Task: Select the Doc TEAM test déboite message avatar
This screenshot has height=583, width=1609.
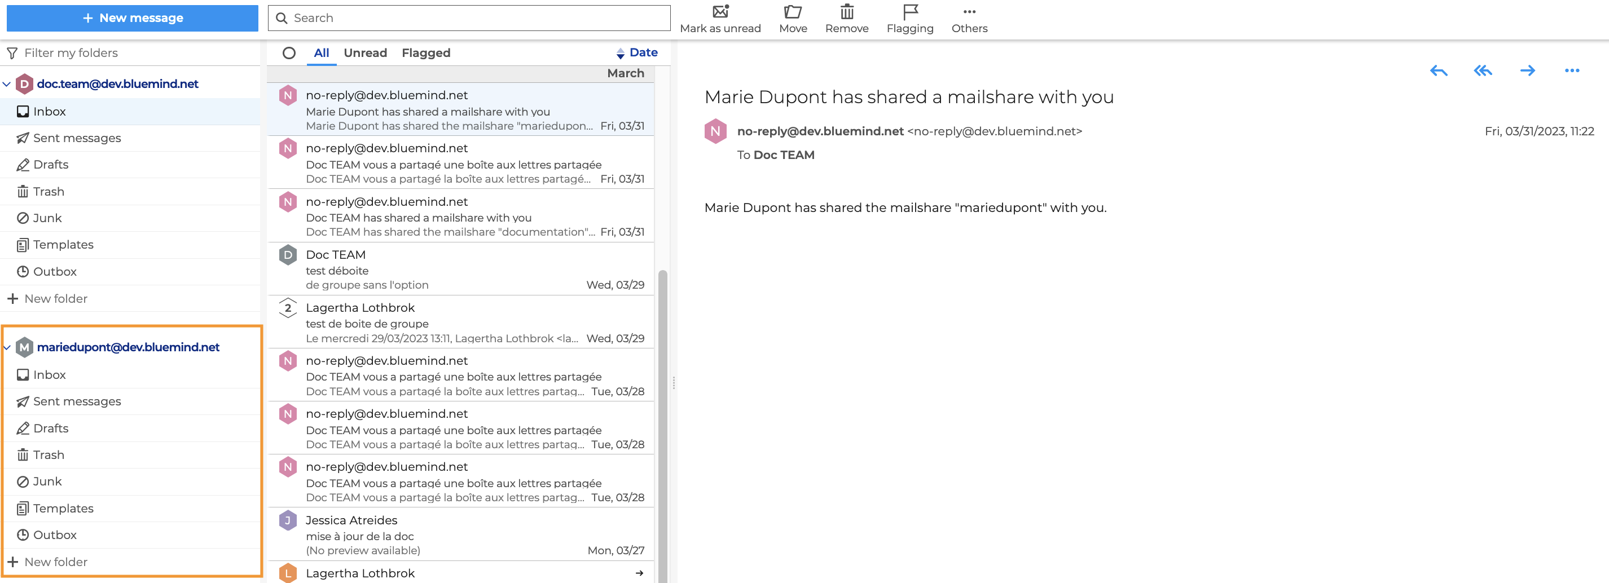Action: tap(287, 255)
